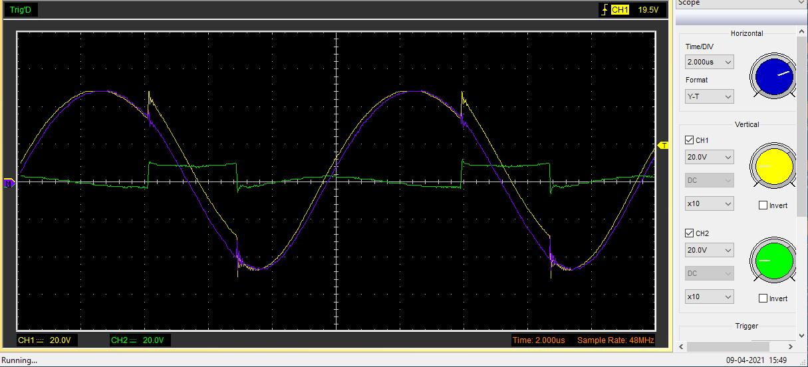Open the Format Y-T dropdown
The image size is (808, 367).
(x=710, y=96)
